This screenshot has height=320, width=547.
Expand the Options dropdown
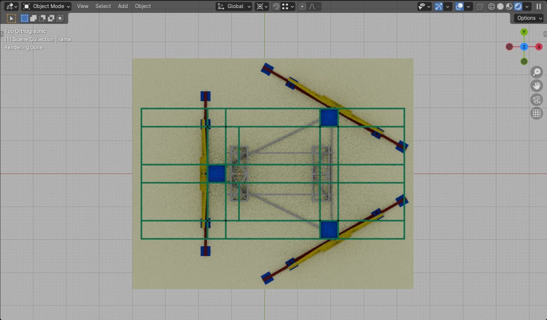point(528,18)
